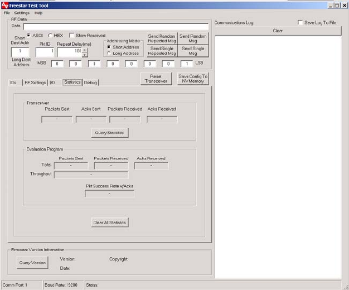Click Transceiver Acks Sent field
This screenshot has width=349, height=290.
[x=91, y=119]
